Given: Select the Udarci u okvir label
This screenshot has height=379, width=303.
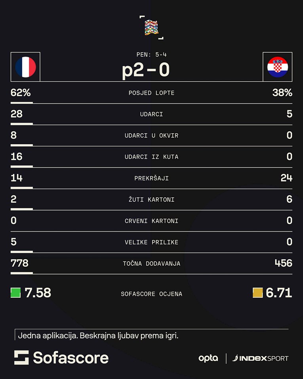Looking at the screenshot, I should point(151,136).
